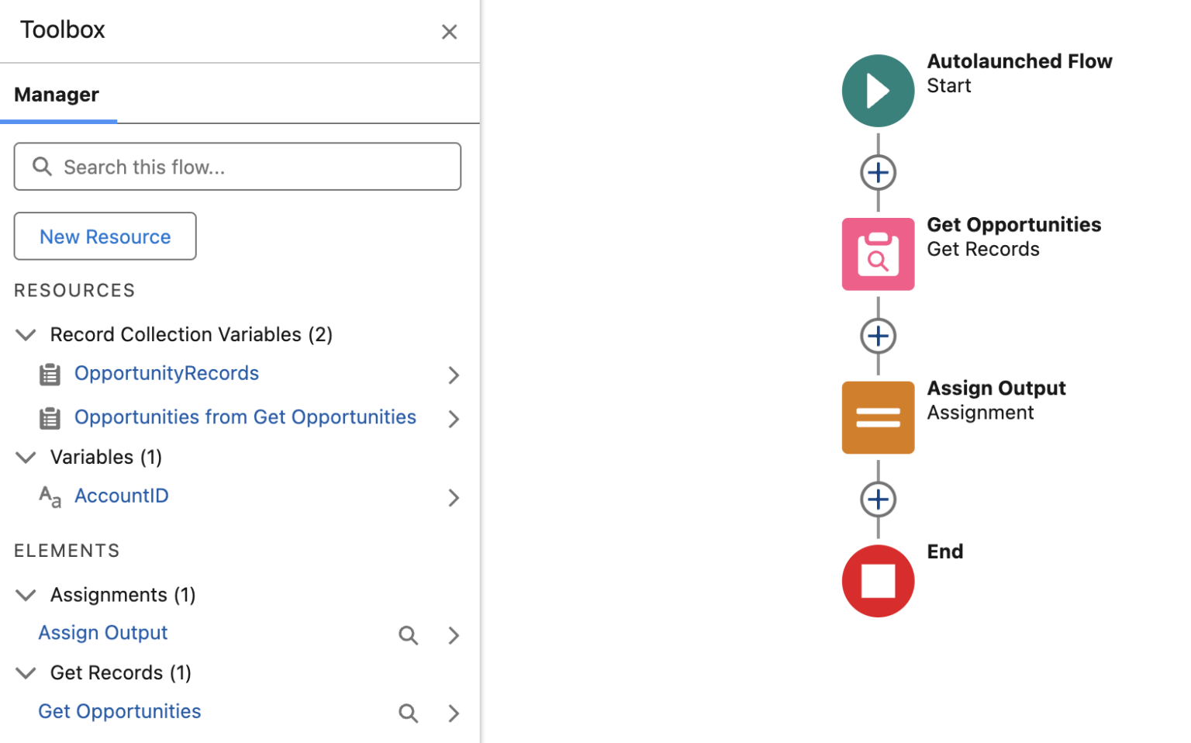
Task: Click the New Resource button
Action: tap(105, 236)
